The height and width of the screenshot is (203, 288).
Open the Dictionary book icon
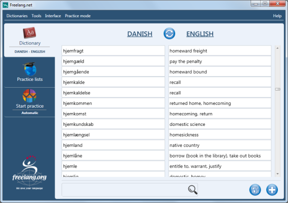pyautogui.click(x=29, y=34)
